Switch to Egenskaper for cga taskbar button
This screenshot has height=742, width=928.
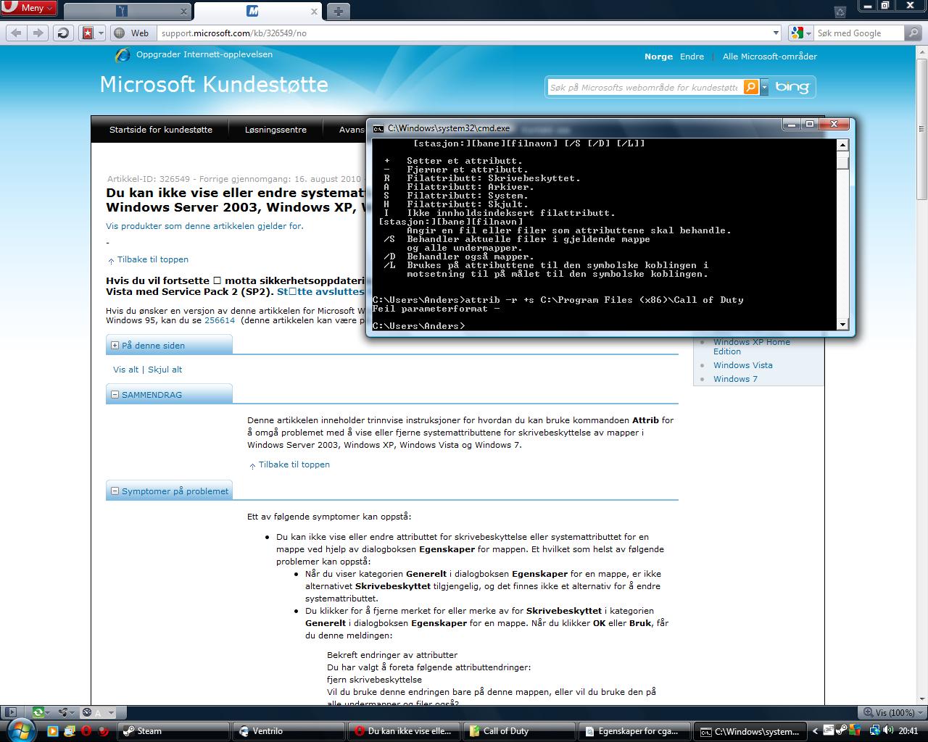(x=634, y=731)
